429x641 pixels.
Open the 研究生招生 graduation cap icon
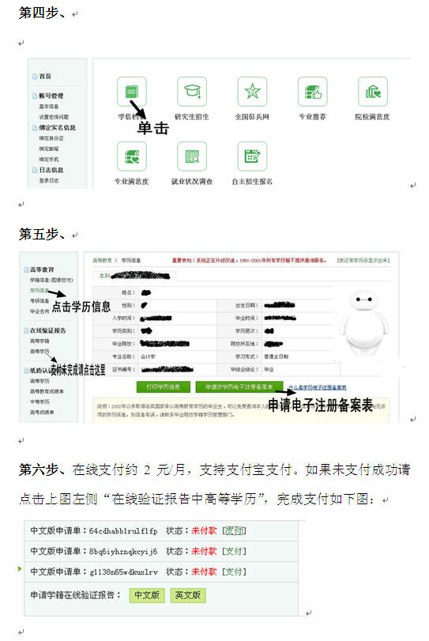click(x=192, y=92)
